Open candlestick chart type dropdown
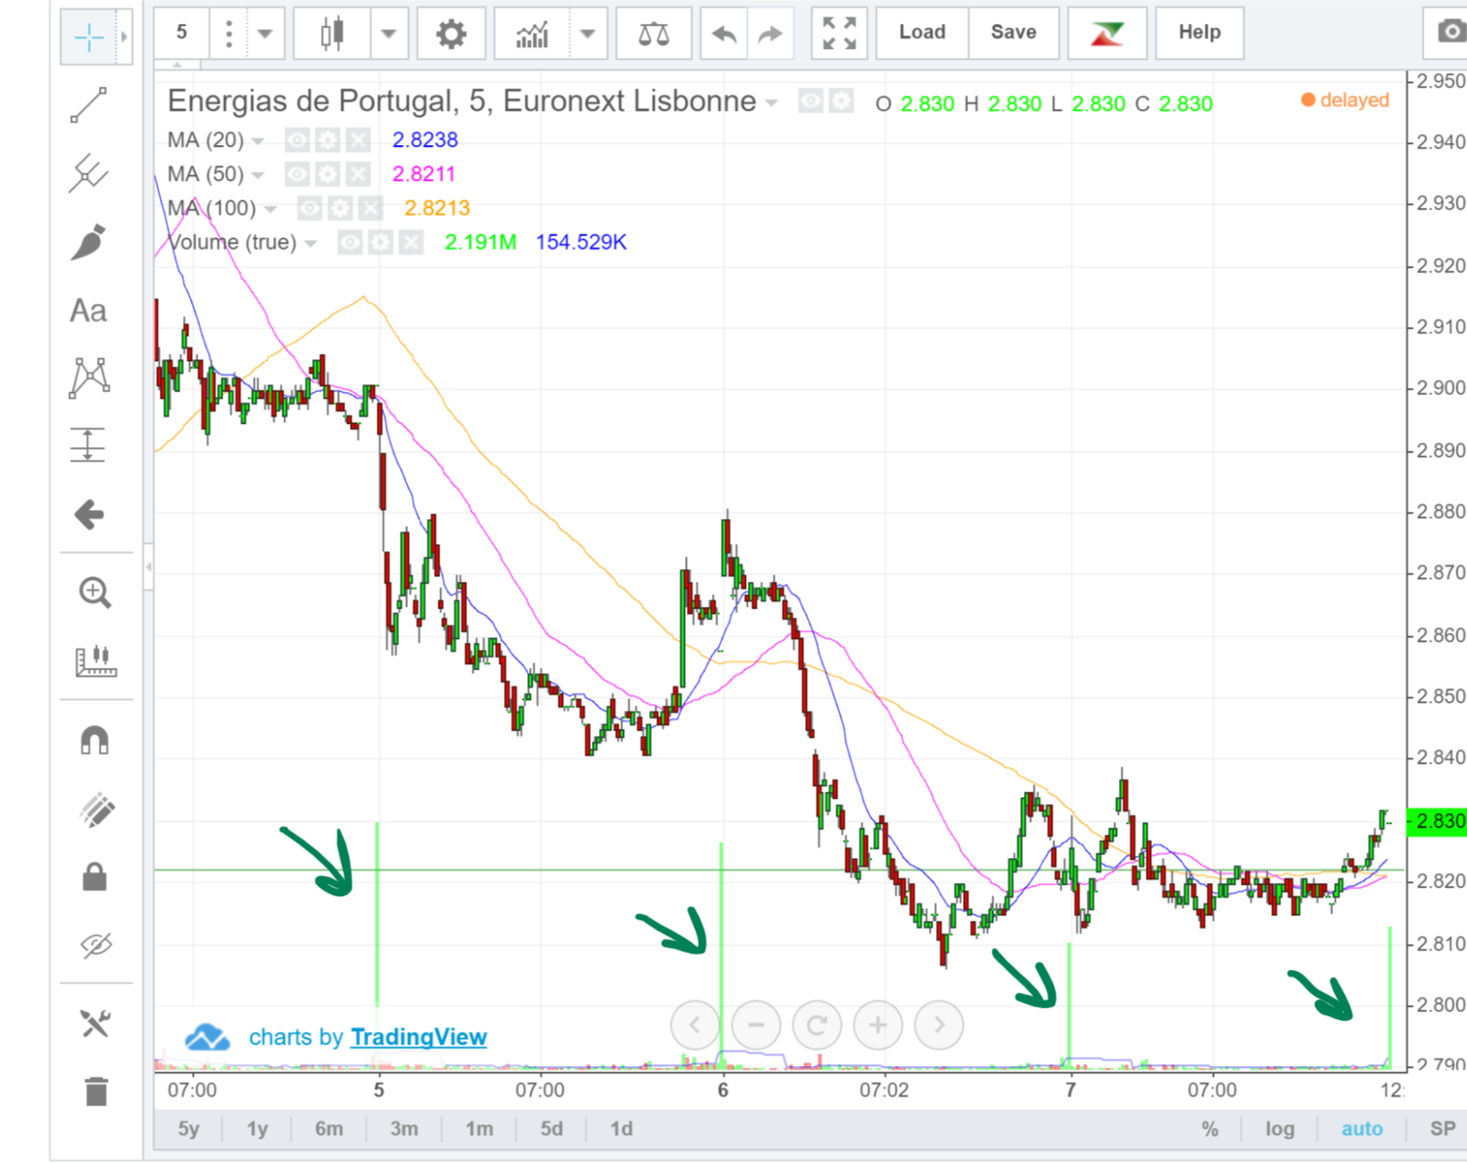The width and height of the screenshot is (1467, 1163). click(389, 34)
